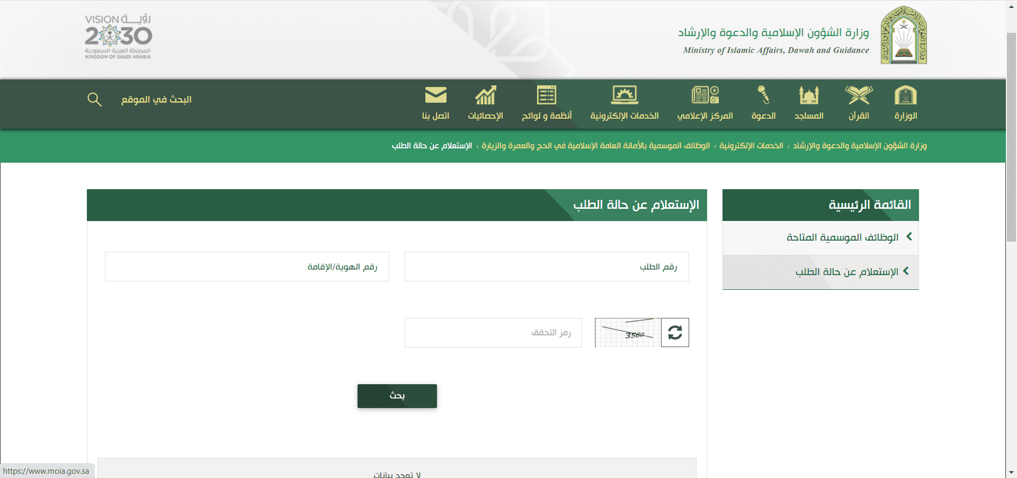
Task: Open breadcrumb الخدمات الإلكترونية
Action: pos(751,146)
